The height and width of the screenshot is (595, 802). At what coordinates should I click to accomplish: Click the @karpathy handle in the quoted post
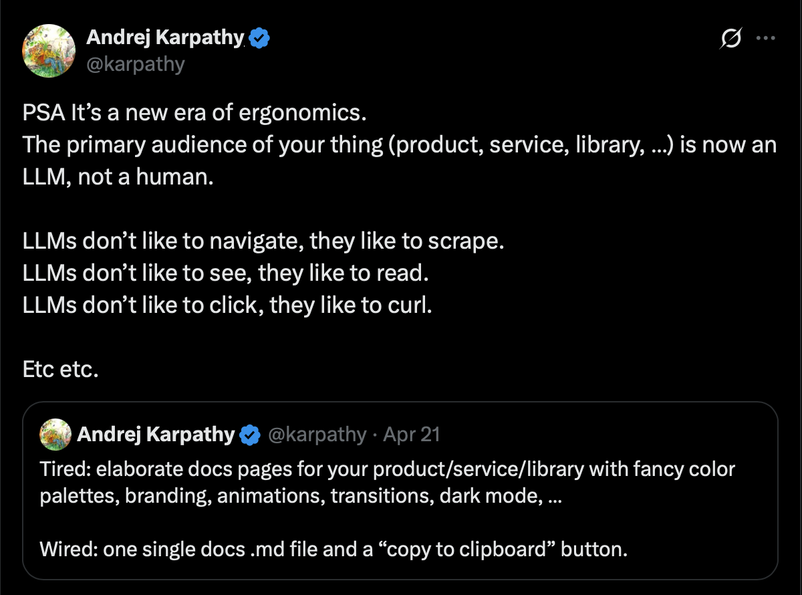tap(317, 435)
